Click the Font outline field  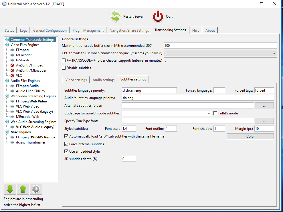[x=171, y=129]
